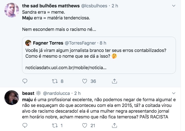Like beast's tweet with 21 likes
Viewport: 185px width, 131px height.
pos(85,126)
